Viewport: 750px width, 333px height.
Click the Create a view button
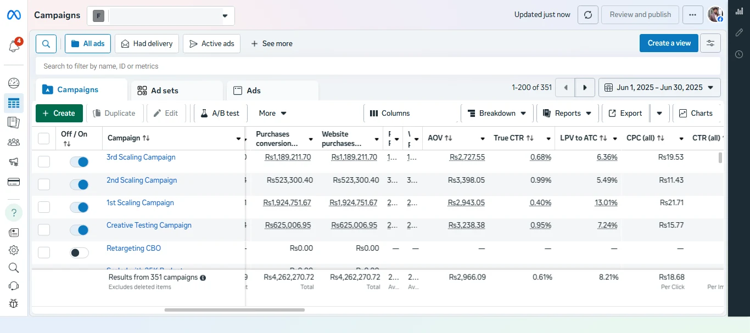pos(669,43)
